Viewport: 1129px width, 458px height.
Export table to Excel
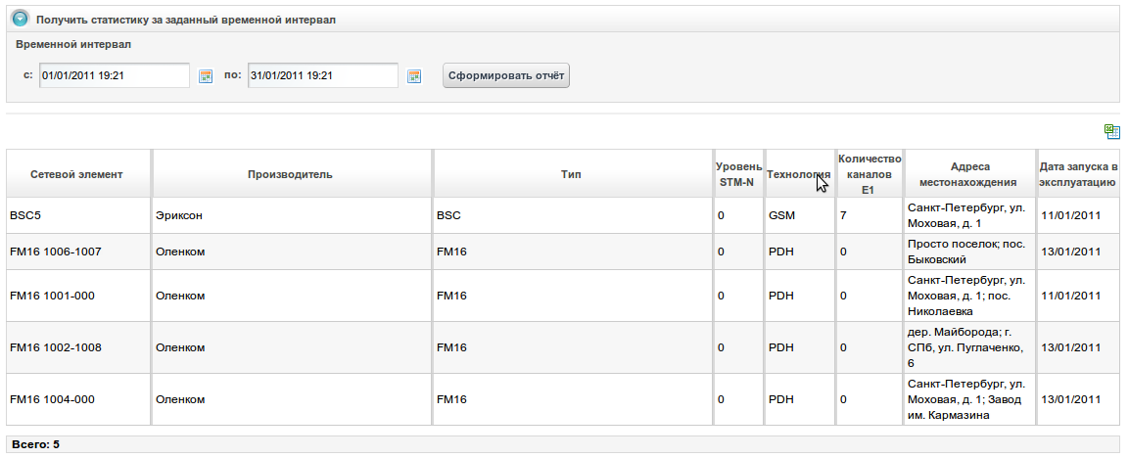pos(1111,131)
